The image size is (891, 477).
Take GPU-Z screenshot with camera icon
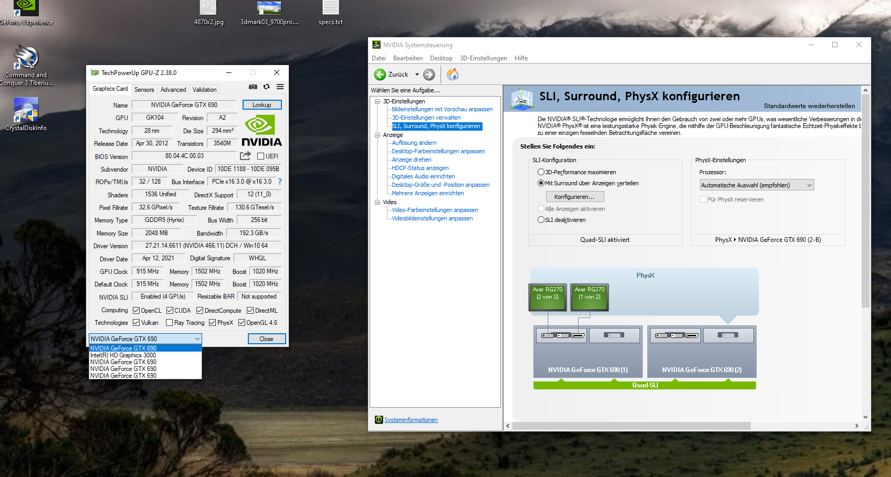pos(253,87)
